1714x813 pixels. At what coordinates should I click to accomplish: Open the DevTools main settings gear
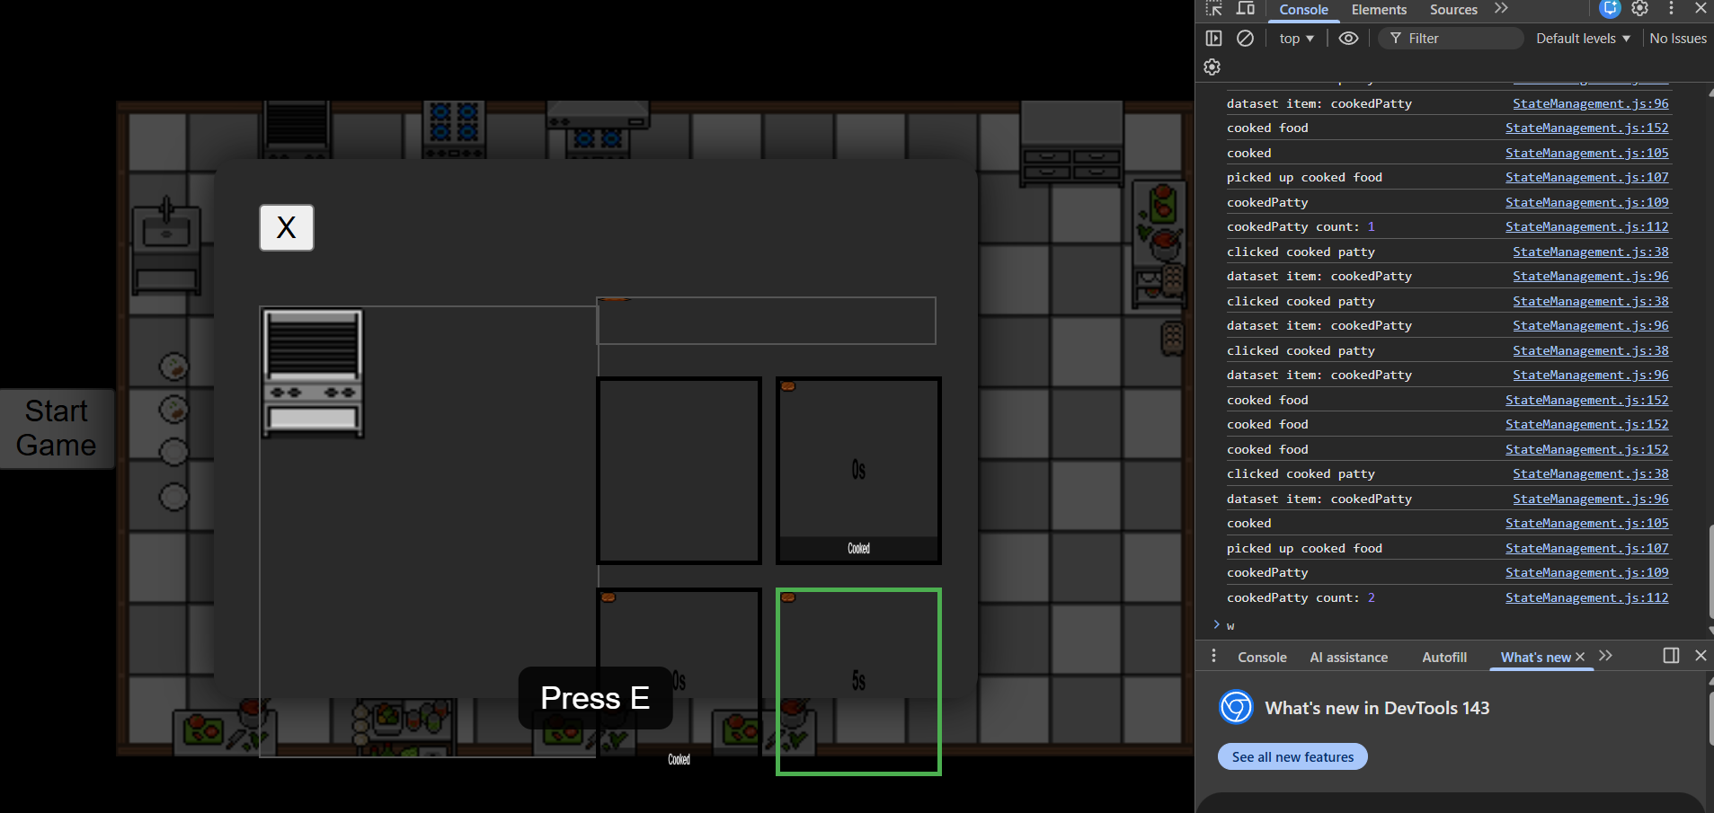1640,9
